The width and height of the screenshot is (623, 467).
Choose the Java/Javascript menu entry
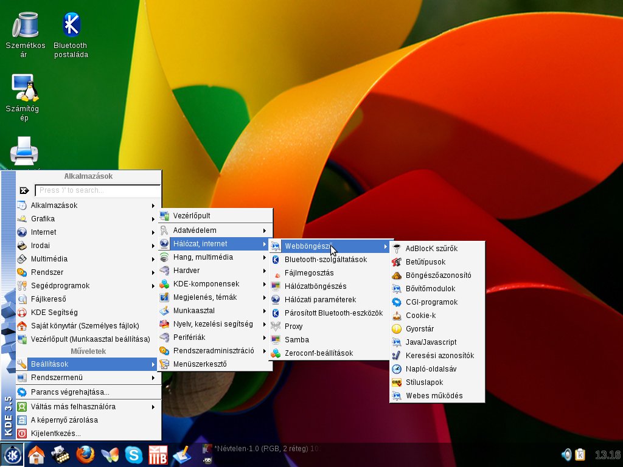(431, 342)
